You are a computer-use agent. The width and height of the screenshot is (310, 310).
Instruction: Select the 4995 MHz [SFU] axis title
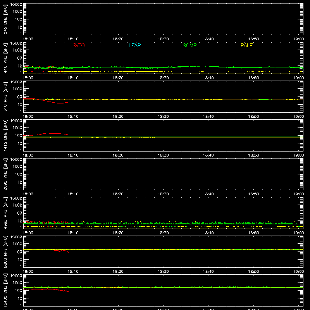pos(5,213)
